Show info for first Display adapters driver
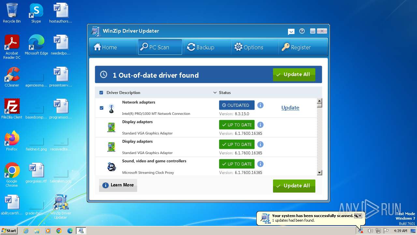 point(260,125)
